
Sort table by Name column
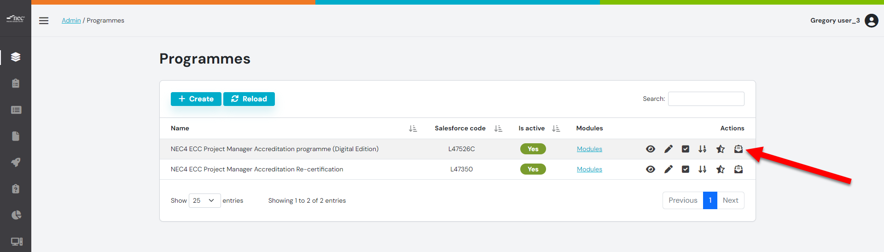point(413,129)
